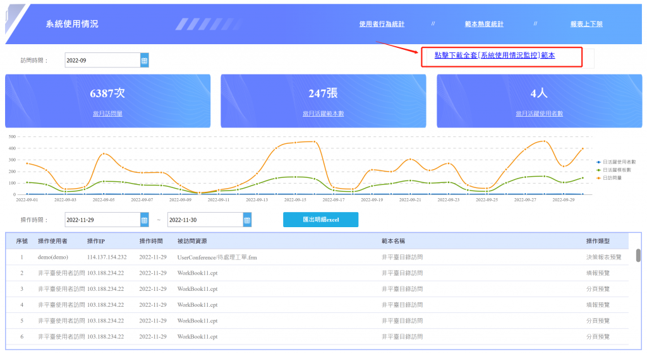This screenshot has height=354, width=647.
Task: Click the 被訪問資源 column header
Action: pos(192,241)
